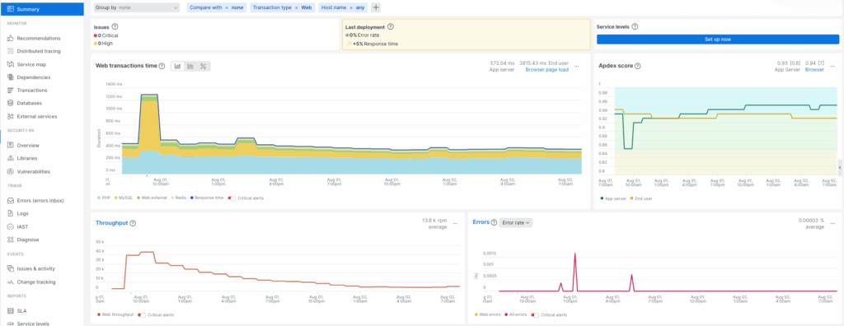Screen dimensions: 844x326
Task: Open the Browser page load link
Action: pyautogui.click(x=547, y=69)
